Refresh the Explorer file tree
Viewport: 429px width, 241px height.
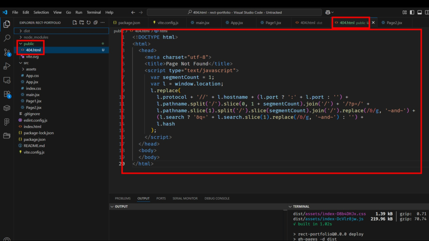pos(88,23)
